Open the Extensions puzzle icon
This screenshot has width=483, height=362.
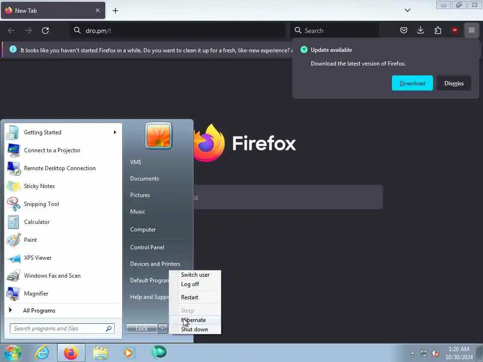point(438,30)
